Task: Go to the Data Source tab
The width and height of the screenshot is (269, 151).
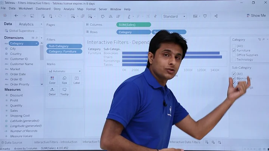Action: click(x=12, y=142)
